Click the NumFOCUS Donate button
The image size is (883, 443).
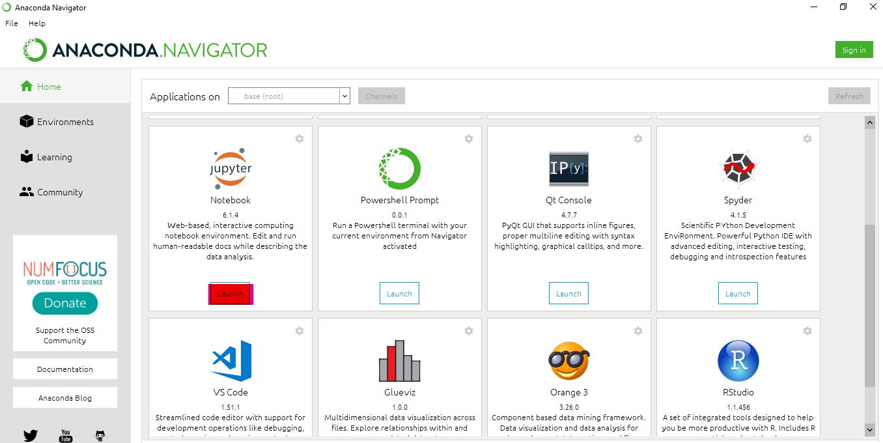click(x=65, y=303)
